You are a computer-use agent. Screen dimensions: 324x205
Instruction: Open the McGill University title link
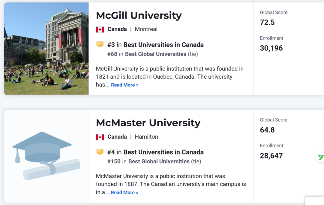(x=139, y=16)
